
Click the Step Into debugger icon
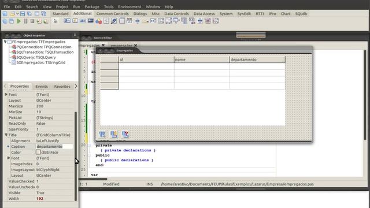click(x=39, y=21)
